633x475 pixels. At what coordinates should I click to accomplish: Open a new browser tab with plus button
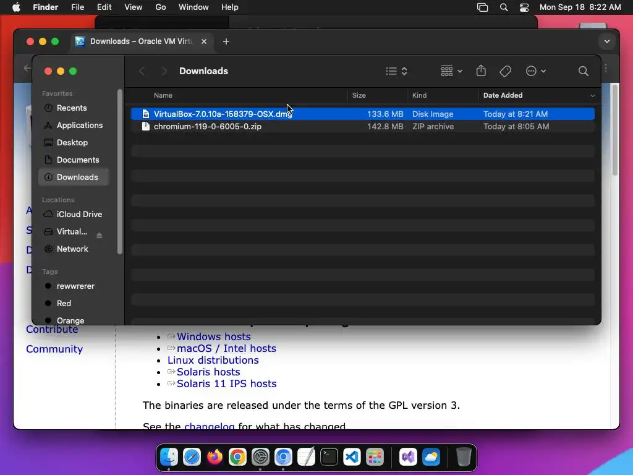coord(226,41)
